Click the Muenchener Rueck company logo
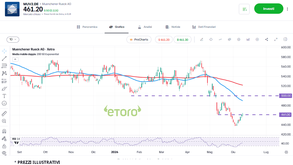 click(12, 9)
